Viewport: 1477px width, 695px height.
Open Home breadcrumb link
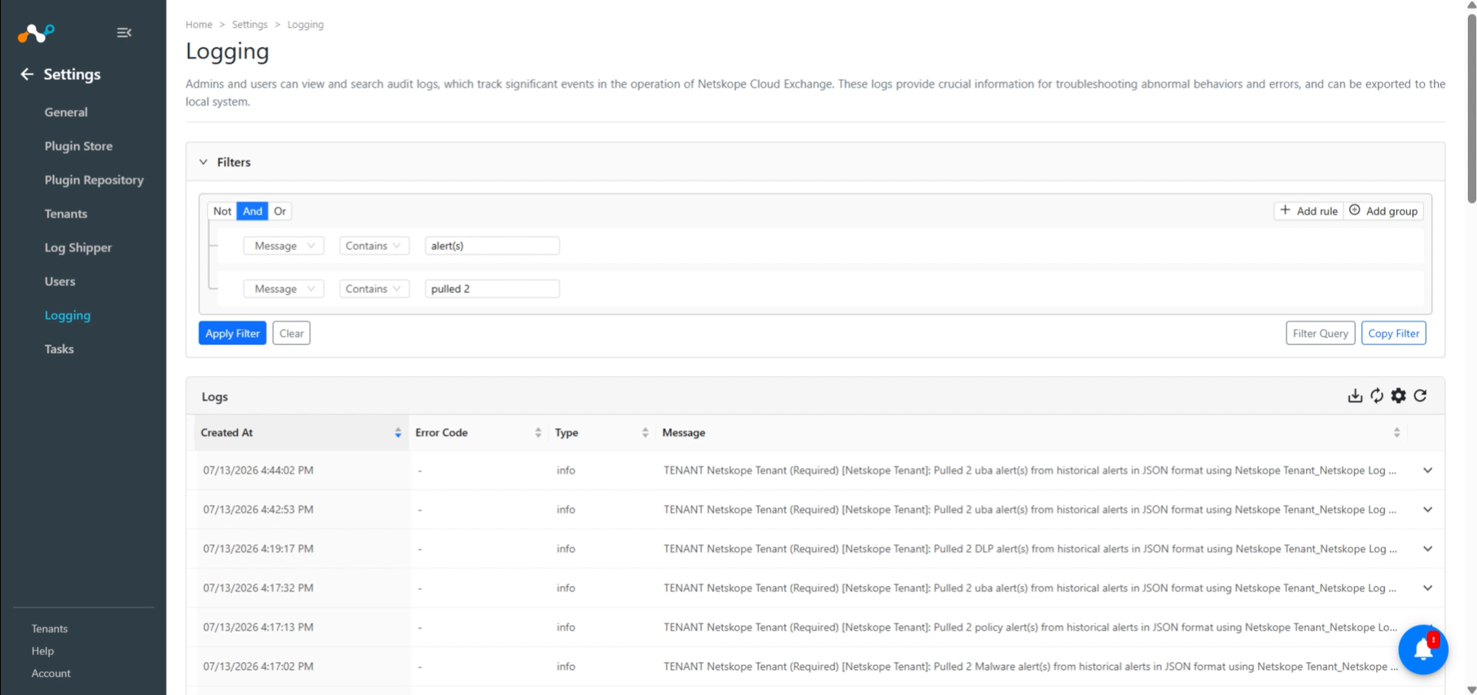click(199, 24)
